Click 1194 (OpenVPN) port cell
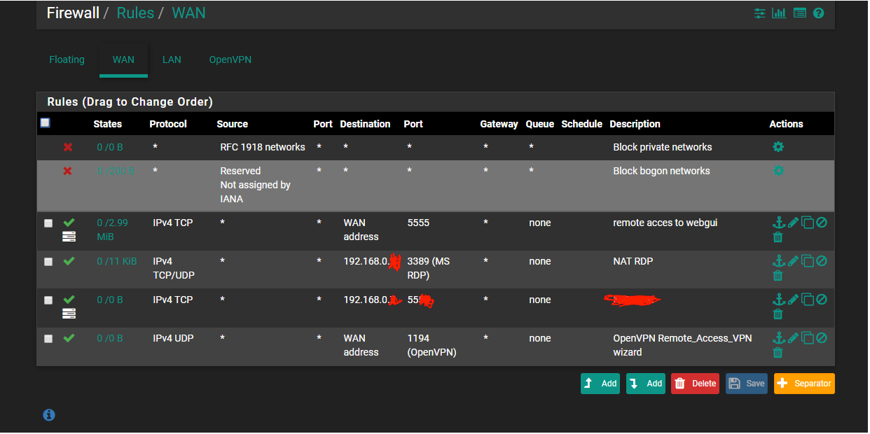The image size is (870, 434). (431, 345)
